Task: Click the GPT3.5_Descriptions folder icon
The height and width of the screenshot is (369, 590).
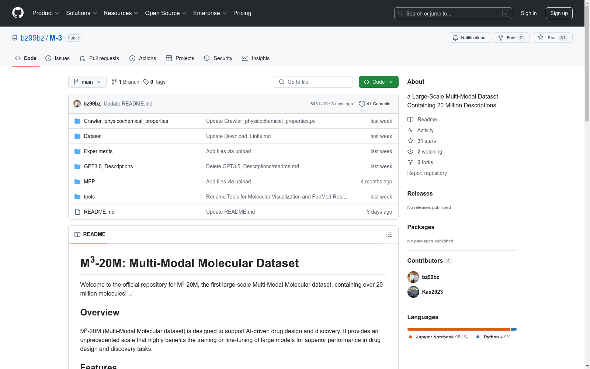Action: 77,166
